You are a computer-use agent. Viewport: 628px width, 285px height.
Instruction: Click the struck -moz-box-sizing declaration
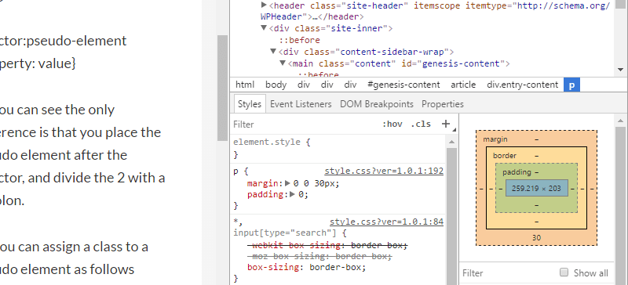pyautogui.click(x=319, y=256)
